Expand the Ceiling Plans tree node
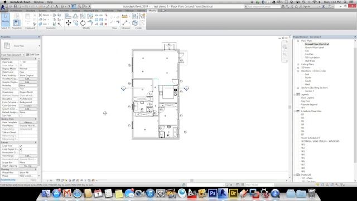 coord(298,64)
